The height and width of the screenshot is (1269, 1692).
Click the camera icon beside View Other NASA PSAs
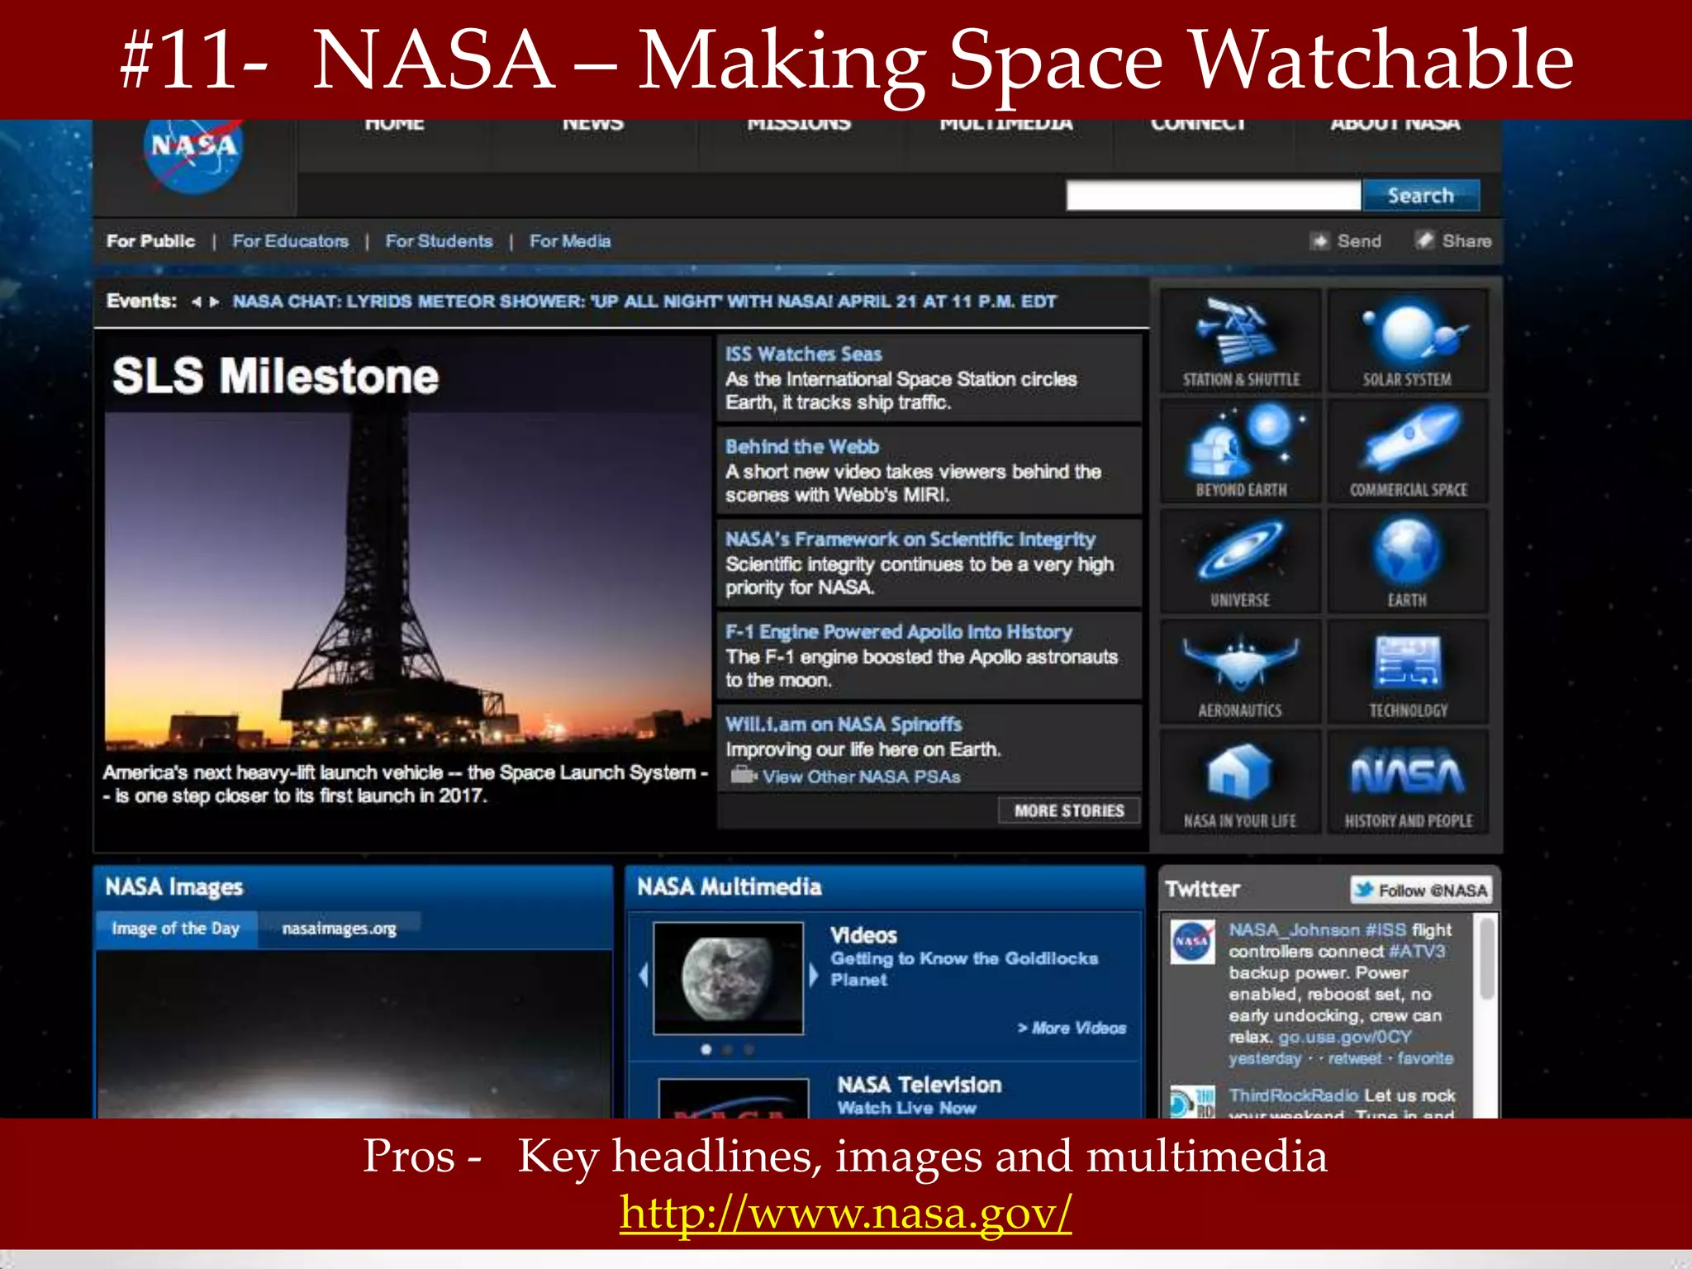tap(744, 776)
